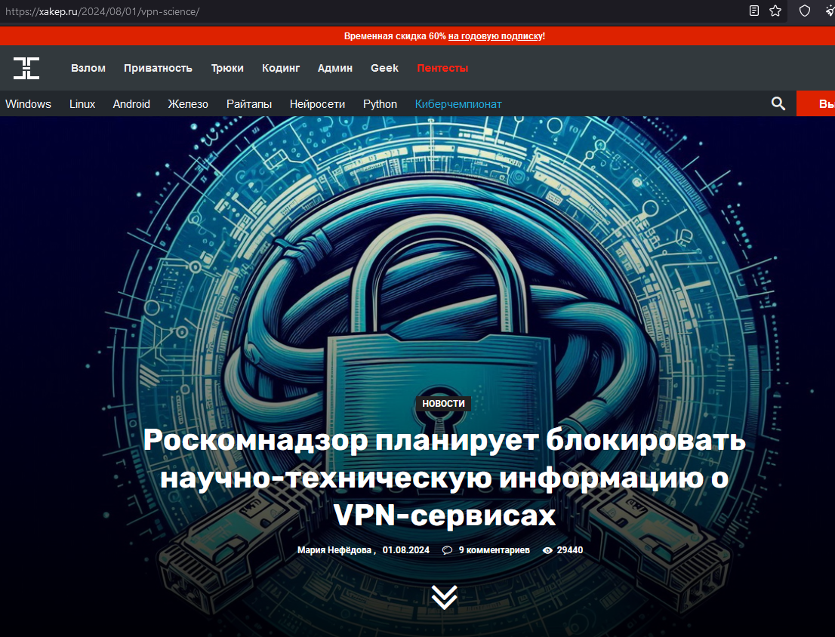Open the Python topic

pyautogui.click(x=381, y=104)
